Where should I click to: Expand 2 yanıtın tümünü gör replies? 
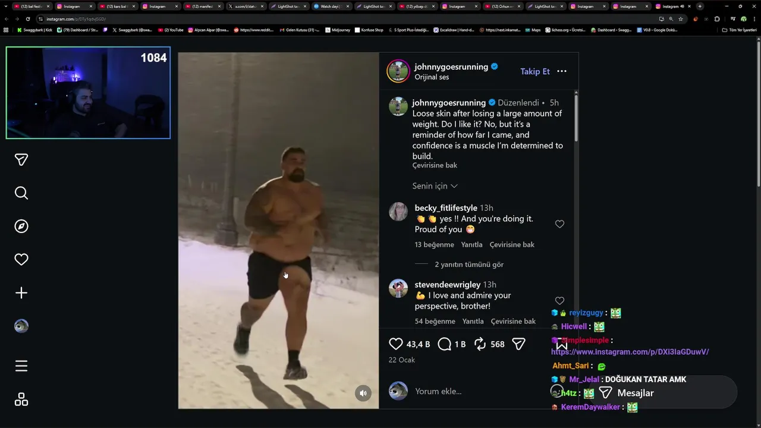pos(469,265)
